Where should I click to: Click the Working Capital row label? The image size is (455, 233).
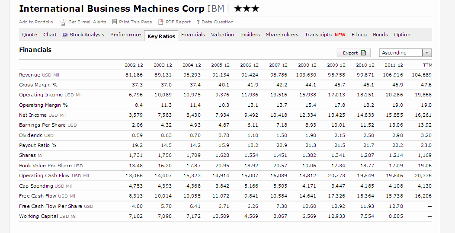tap(48, 216)
